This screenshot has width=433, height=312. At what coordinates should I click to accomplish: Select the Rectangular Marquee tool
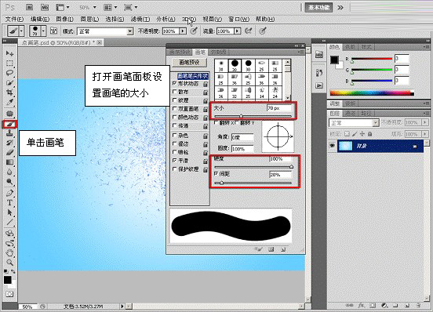click(x=9, y=63)
